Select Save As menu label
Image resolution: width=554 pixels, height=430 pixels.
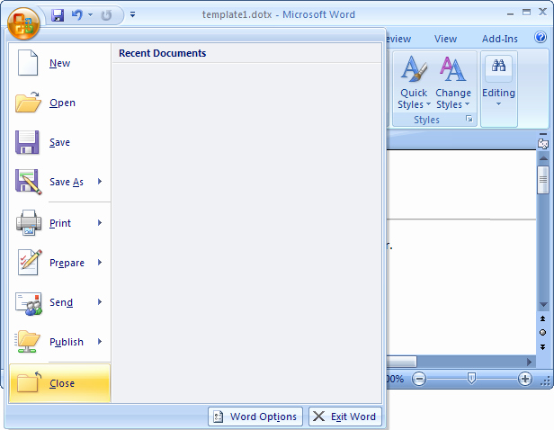(x=67, y=182)
